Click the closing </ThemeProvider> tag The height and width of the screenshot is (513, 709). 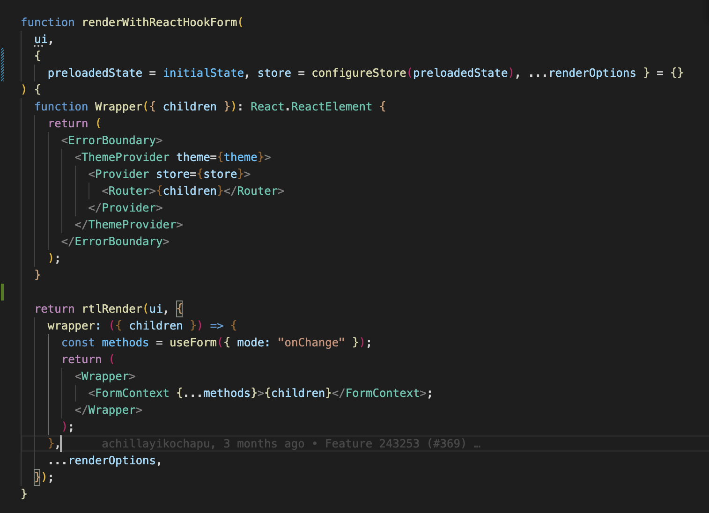[x=129, y=225]
